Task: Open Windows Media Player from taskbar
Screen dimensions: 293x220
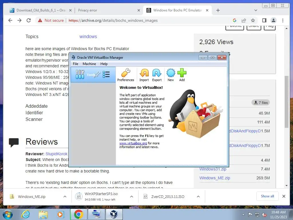Action: 60,214
